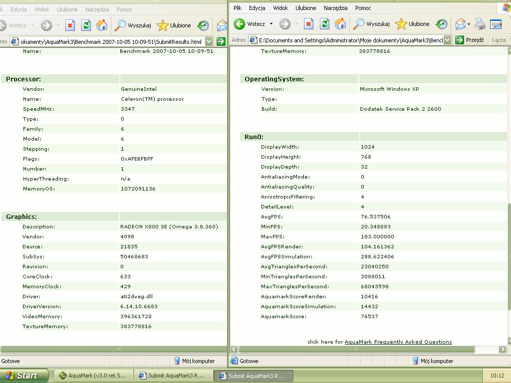Screen dimensions: 511x383
Task: Open the Pomoc menu in right window
Action: pos(363,8)
